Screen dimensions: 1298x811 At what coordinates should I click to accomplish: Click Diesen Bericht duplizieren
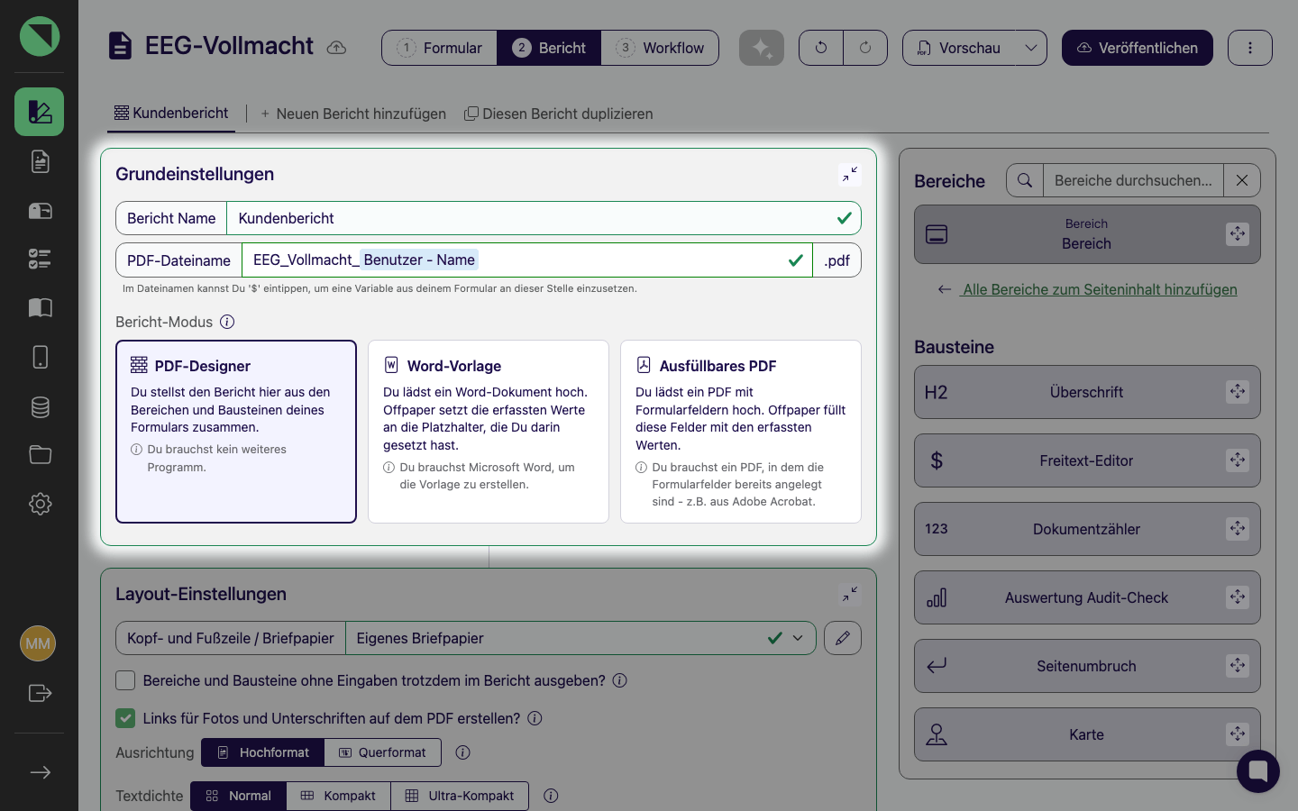coord(559,114)
